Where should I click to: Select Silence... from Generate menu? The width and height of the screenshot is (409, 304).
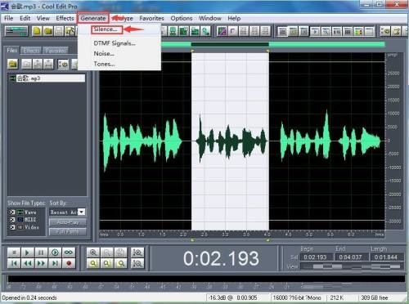coord(106,29)
